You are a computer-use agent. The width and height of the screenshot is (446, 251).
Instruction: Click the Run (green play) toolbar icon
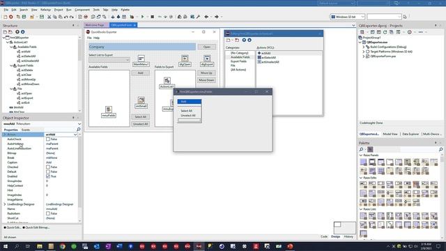pos(142,17)
